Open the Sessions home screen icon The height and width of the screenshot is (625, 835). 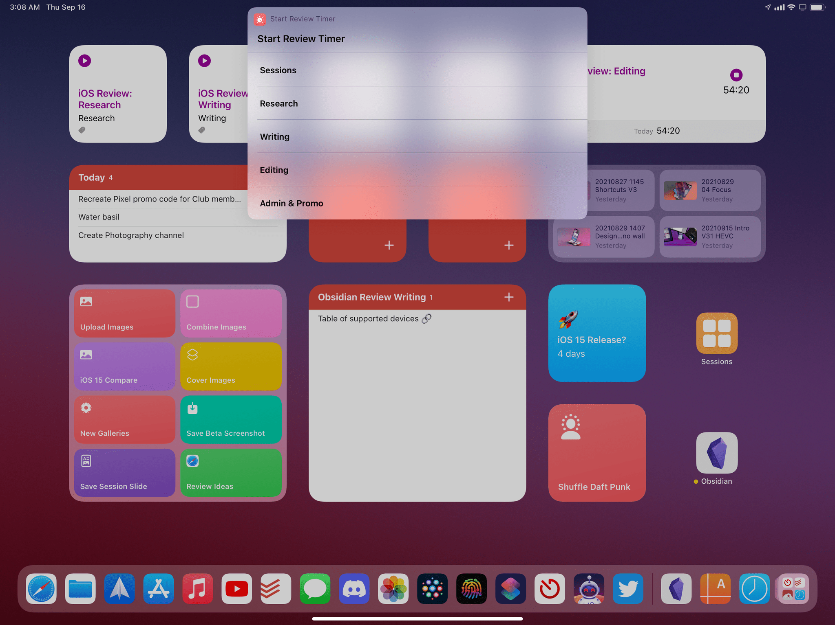717,333
